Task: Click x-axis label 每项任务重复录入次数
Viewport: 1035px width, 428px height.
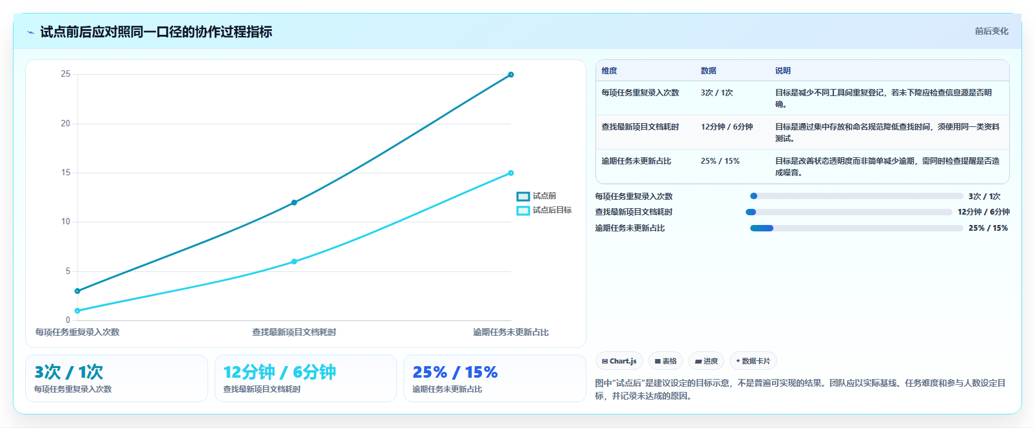Action: [77, 332]
